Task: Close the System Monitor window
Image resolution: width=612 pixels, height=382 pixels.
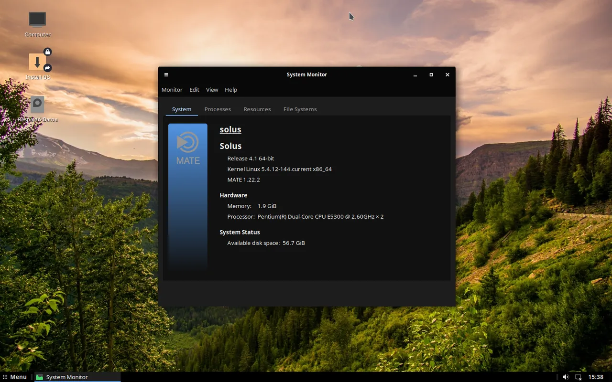Action: point(448,74)
